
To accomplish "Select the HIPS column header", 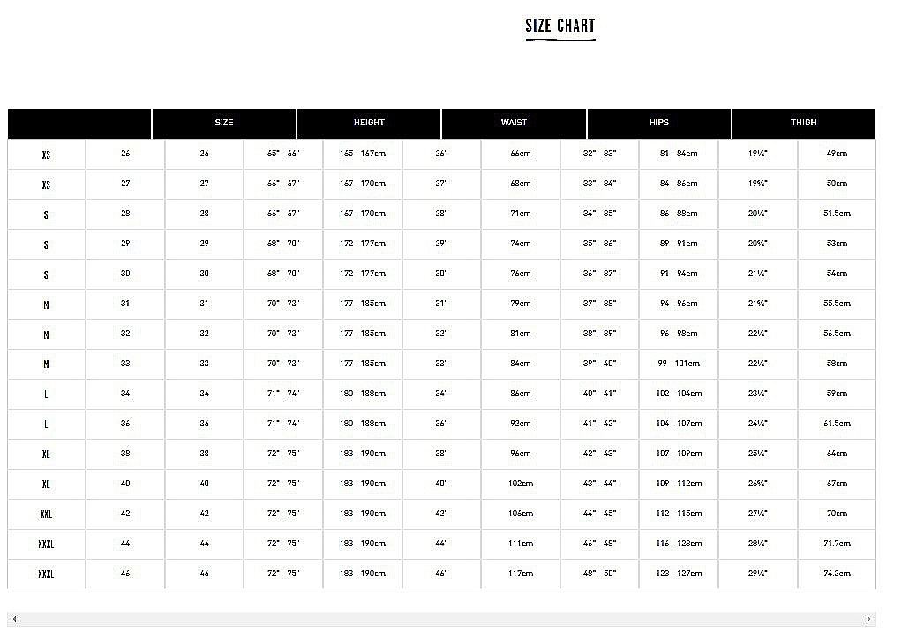I will coord(658,123).
